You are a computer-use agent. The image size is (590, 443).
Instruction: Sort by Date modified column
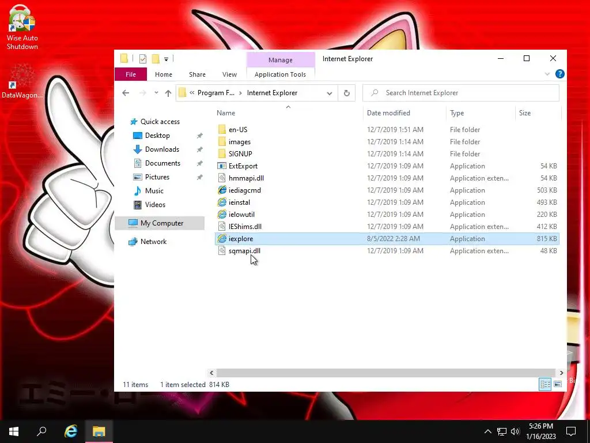pos(388,112)
